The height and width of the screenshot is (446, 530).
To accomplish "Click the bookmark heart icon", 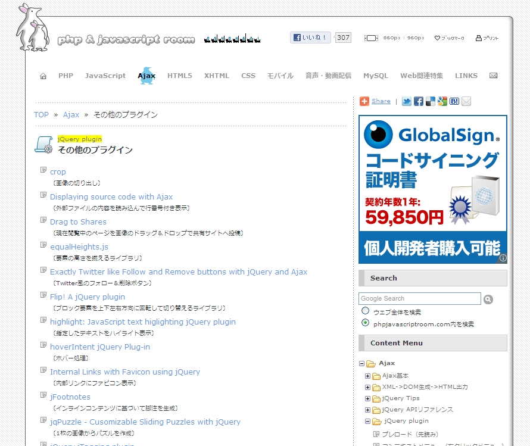I will (x=437, y=38).
